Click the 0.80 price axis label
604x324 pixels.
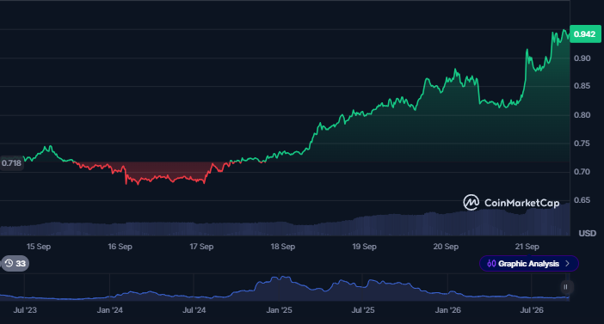[582, 115]
